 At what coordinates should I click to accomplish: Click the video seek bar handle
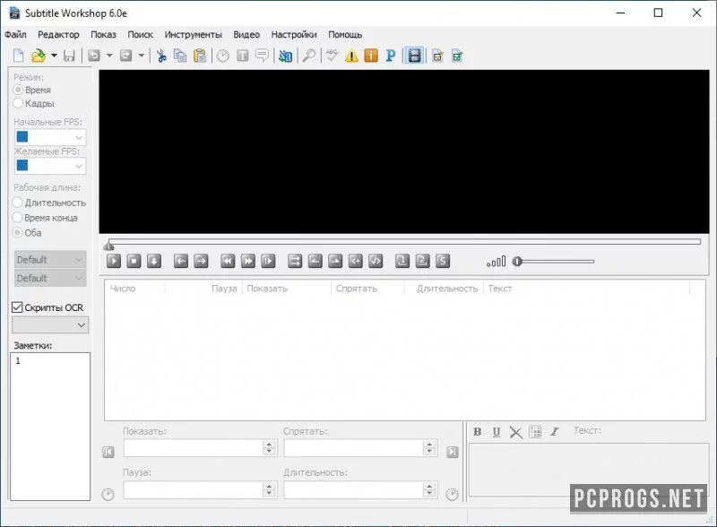coord(108,246)
